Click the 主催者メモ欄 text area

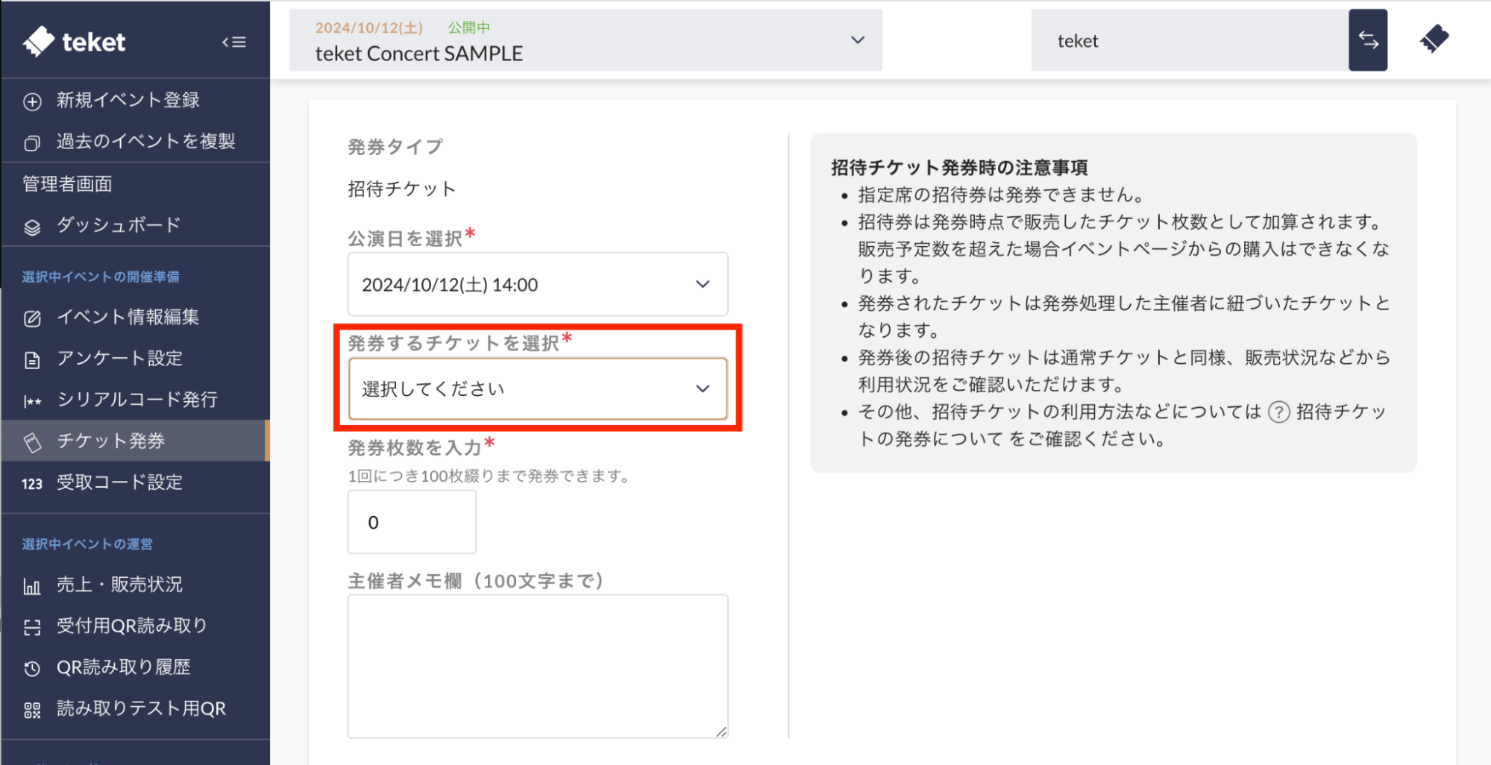pyautogui.click(x=537, y=666)
